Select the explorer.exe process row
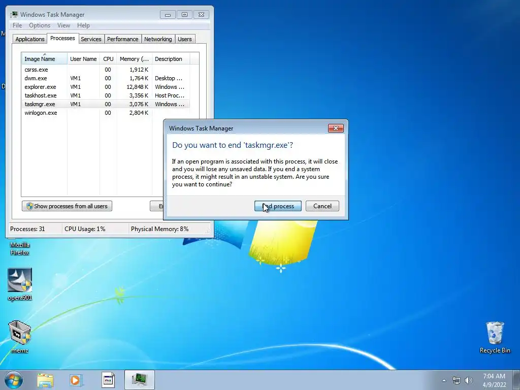The image size is (520, 390). [106, 87]
